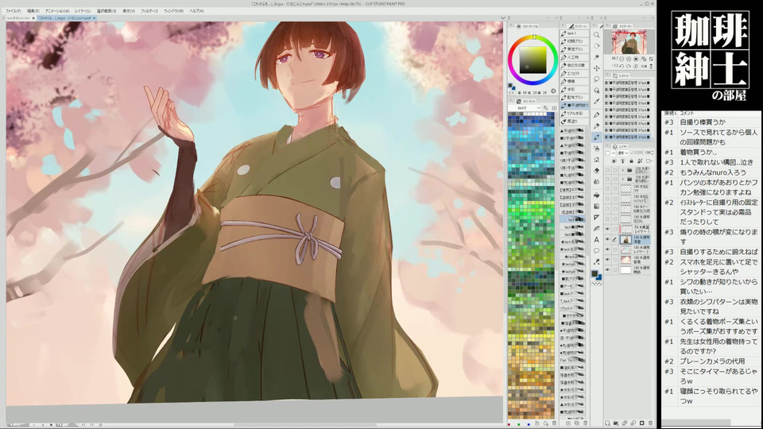Screen dimensions: 763x429
Task: Open the lack5 color set dropdown
Action: tap(525, 107)
